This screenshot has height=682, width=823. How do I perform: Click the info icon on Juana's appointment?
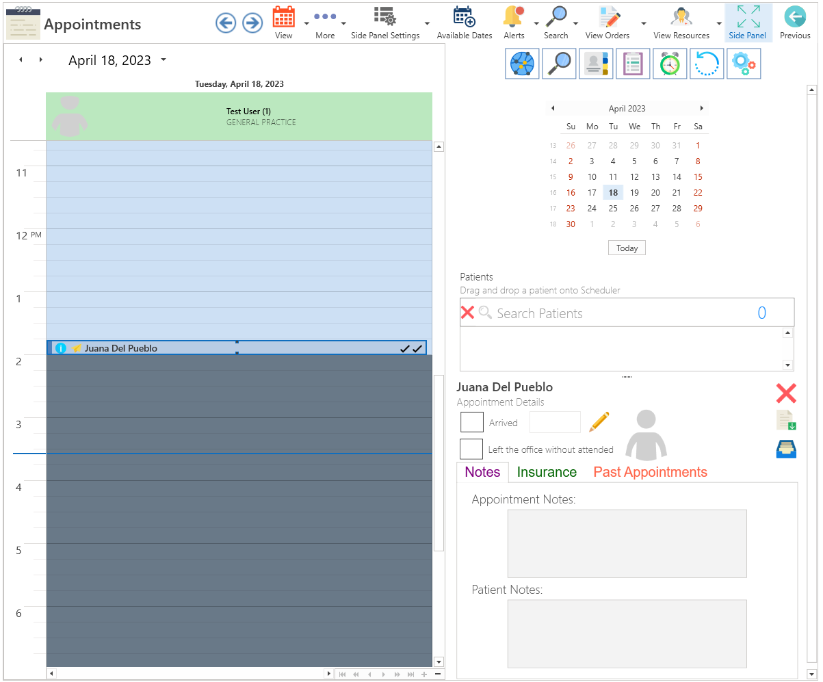point(60,348)
